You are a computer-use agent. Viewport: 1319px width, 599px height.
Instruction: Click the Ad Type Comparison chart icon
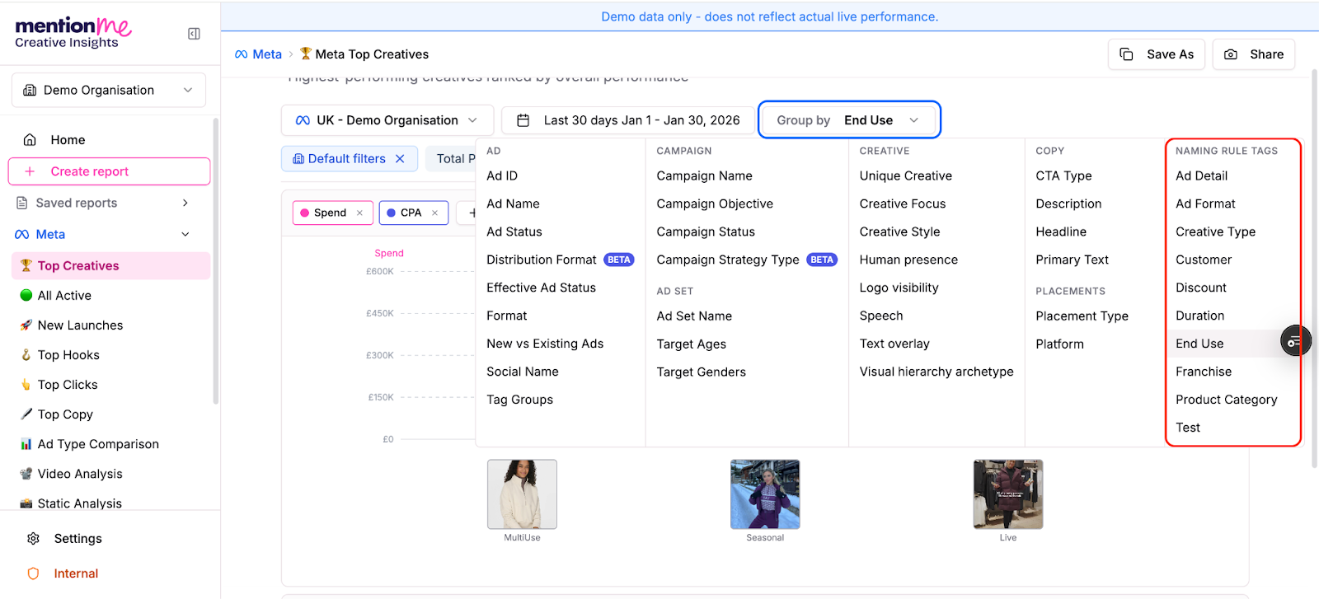tap(26, 443)
